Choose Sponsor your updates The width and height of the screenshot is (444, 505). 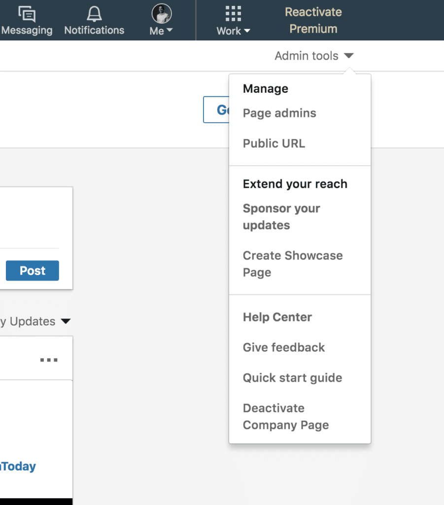point(281,216)
